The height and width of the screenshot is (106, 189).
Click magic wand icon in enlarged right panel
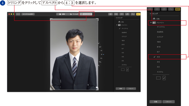click(x=171, y=9)
